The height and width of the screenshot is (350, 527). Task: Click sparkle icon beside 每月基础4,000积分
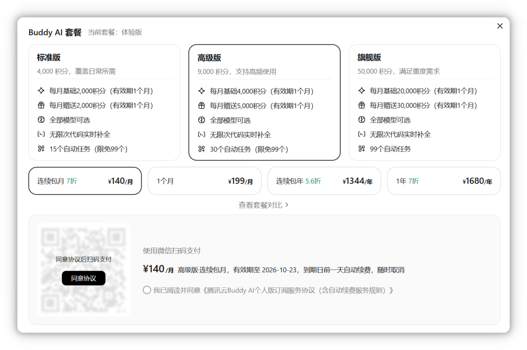202,91
